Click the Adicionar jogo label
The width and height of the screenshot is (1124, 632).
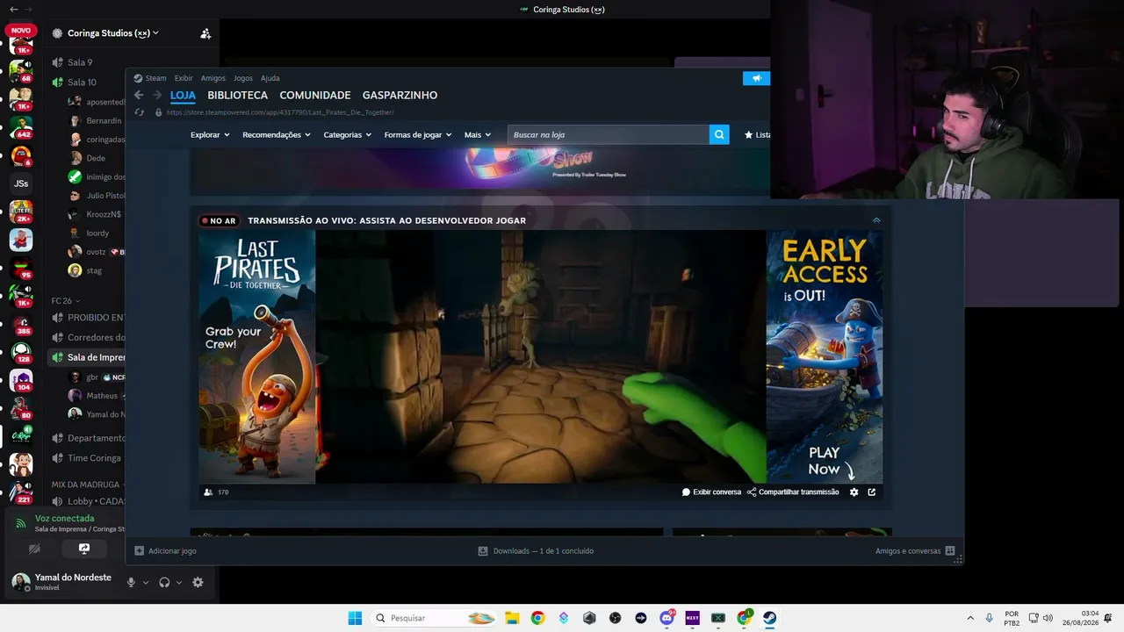click(172, 551)
